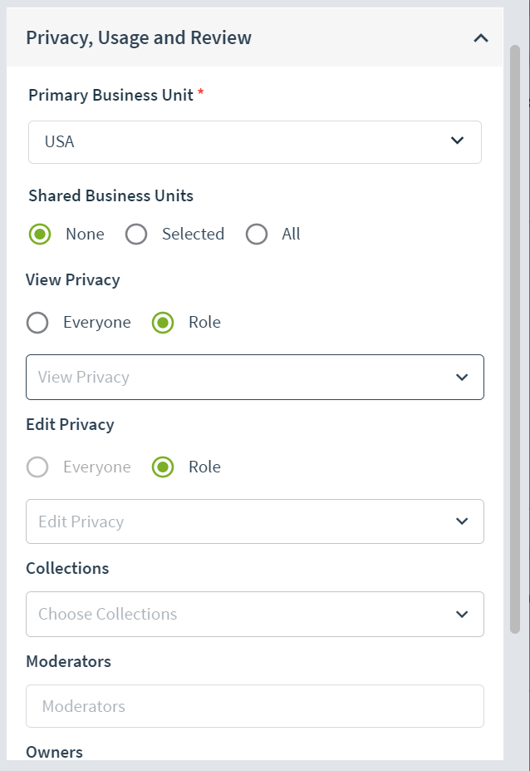Viewport: 530px width, 771px height.
Task: Open the Edit Privacy role dropdown
Action: [x=254, y=521]
